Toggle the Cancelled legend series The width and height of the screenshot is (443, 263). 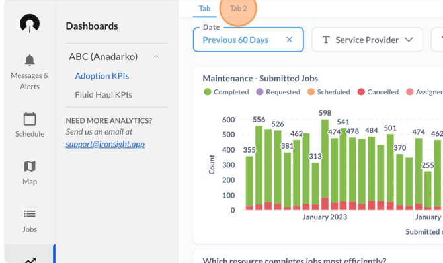point(378,92)
